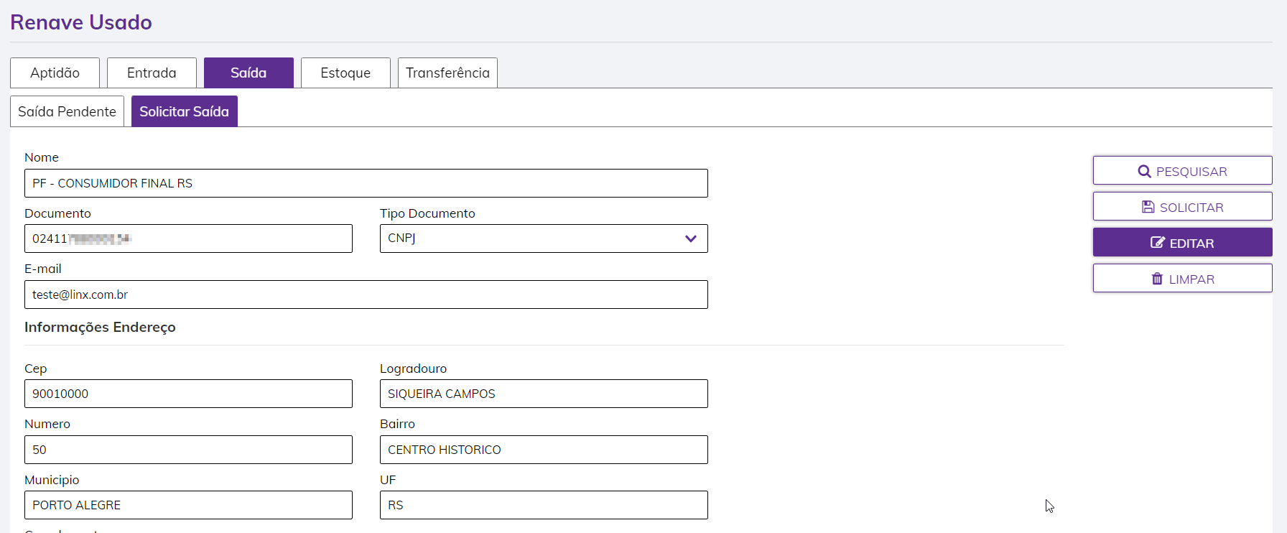Select the Estoque tab
1287x533 pixels.
(x=345, y=73)
